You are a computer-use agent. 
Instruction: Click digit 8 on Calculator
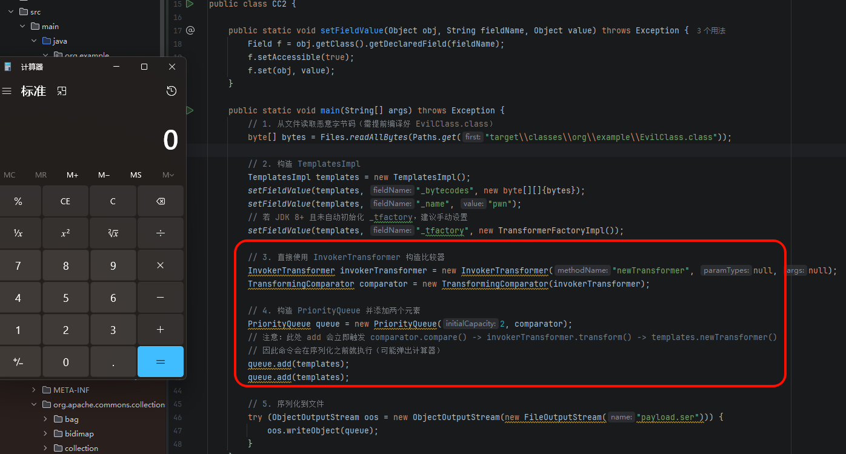pyautogui.click(x=65, y=265)
